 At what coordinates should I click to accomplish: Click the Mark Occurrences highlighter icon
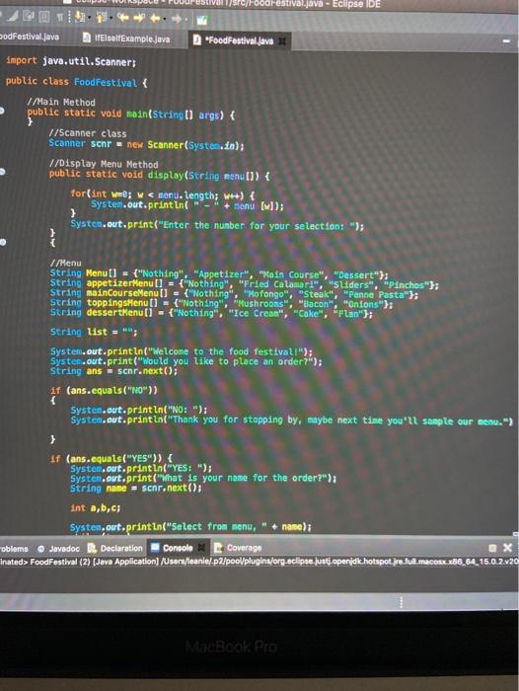pyautogui.click(x=13, y=17)
